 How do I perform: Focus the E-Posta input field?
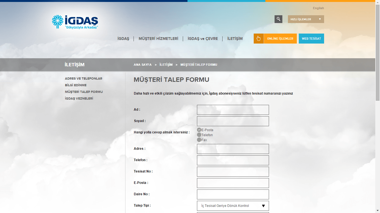point(233,183)
